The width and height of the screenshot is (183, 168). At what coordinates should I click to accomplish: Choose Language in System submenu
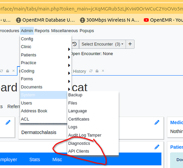click(77, 111)
